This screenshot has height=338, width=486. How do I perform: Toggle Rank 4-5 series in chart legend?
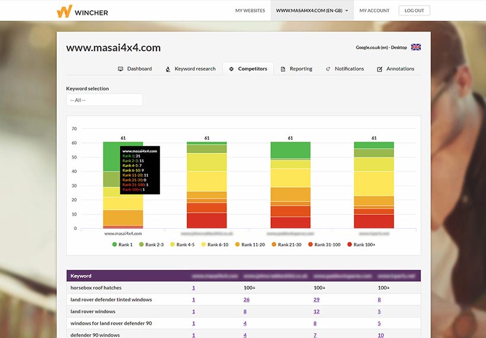tap(183, 245)
